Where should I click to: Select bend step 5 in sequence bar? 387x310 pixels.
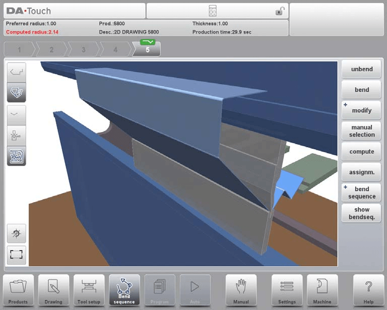tap(147, 49)
